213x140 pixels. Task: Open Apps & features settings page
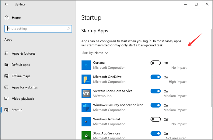coord(23,53)
